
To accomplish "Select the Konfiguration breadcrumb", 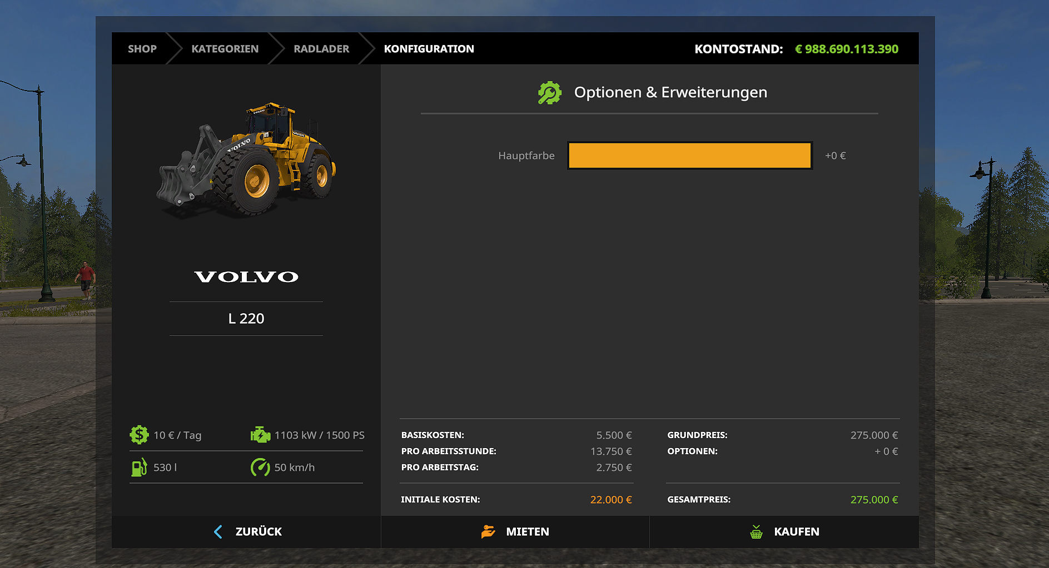I will pyautogui.click(x=429, y=49).
